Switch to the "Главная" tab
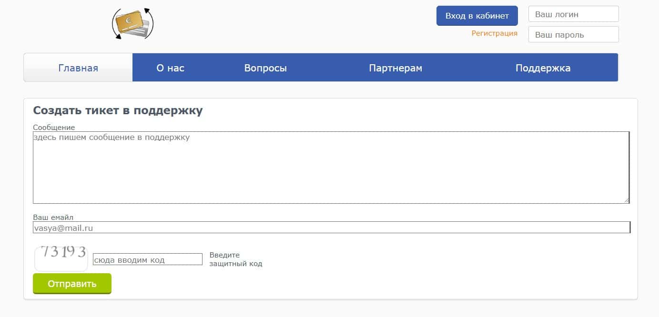Viewport: 659px width, 317px height. pos(78,68)
